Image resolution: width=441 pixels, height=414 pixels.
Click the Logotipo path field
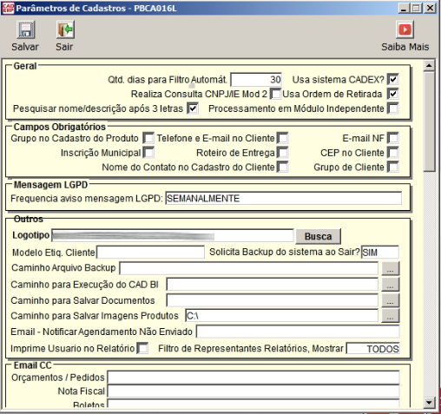point(173,236)
